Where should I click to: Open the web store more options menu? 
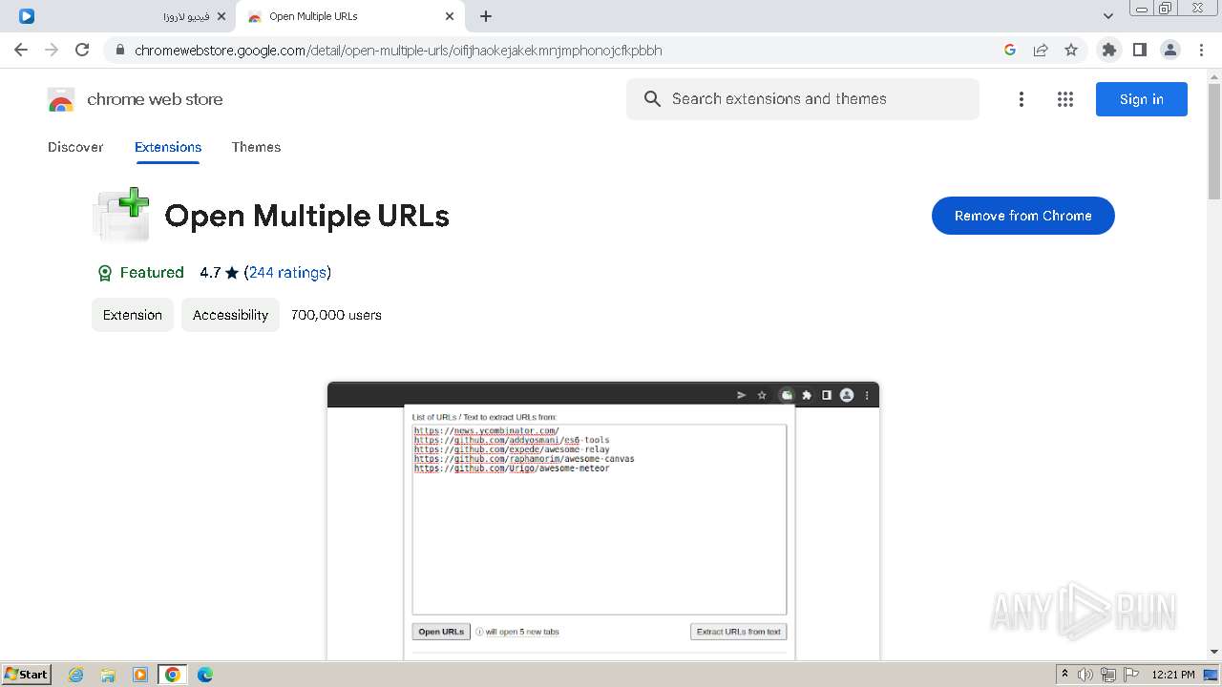1022,99
